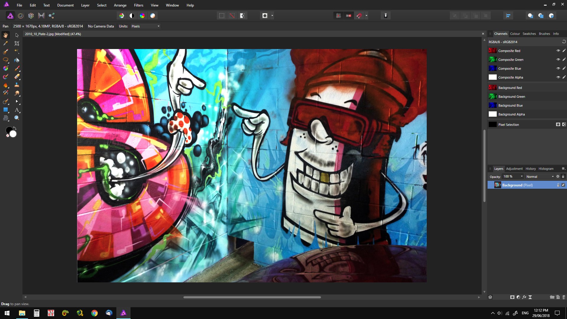567x319 pixels.
Task: Open the Opacity 100 % dropdown
Action: click(513, 177)
